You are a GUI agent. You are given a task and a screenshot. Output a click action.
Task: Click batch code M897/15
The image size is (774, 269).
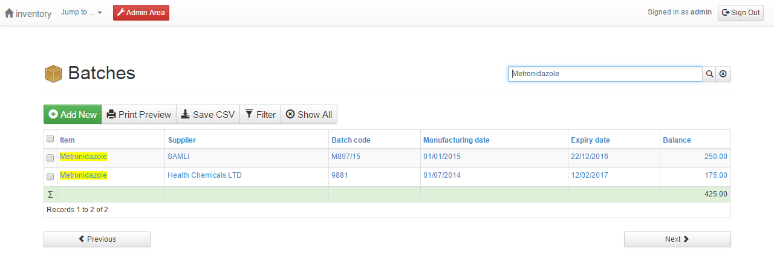click(x=346, y=157)
